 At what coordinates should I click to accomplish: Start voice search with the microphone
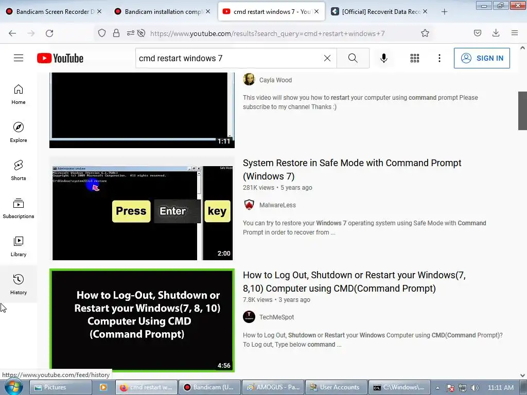tap(383, 58)
